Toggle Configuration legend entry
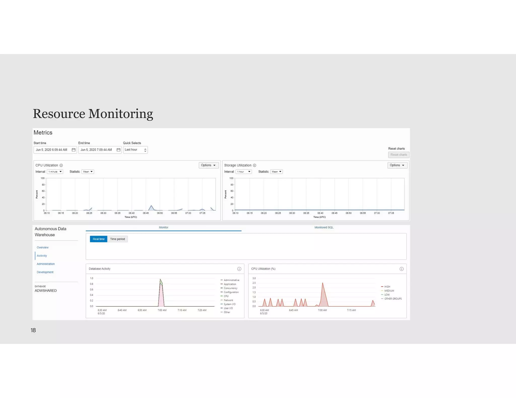 pos(230,292)
